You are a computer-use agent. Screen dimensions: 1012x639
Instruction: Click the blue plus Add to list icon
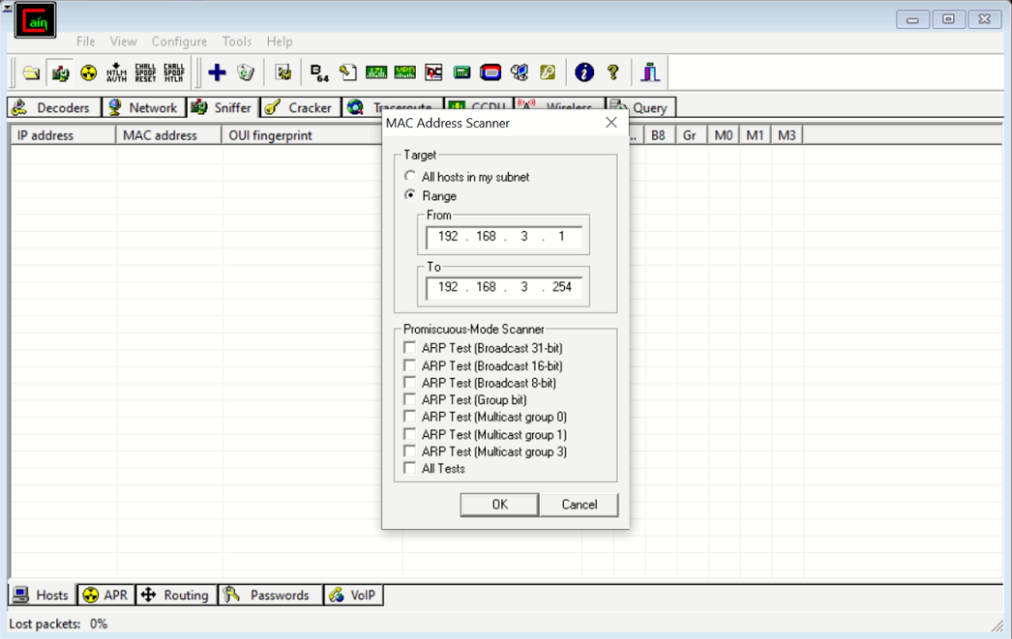217,73
